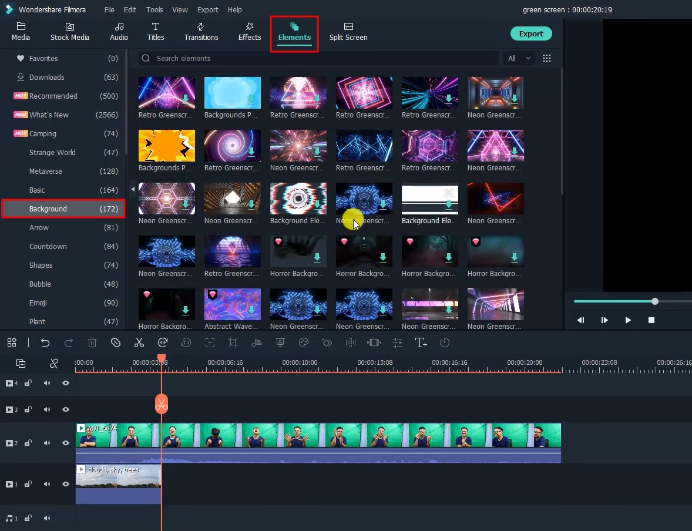Click the Redo arrow in timeline toolbar
The width and height of the screenshot is (692, 531).
68,342
